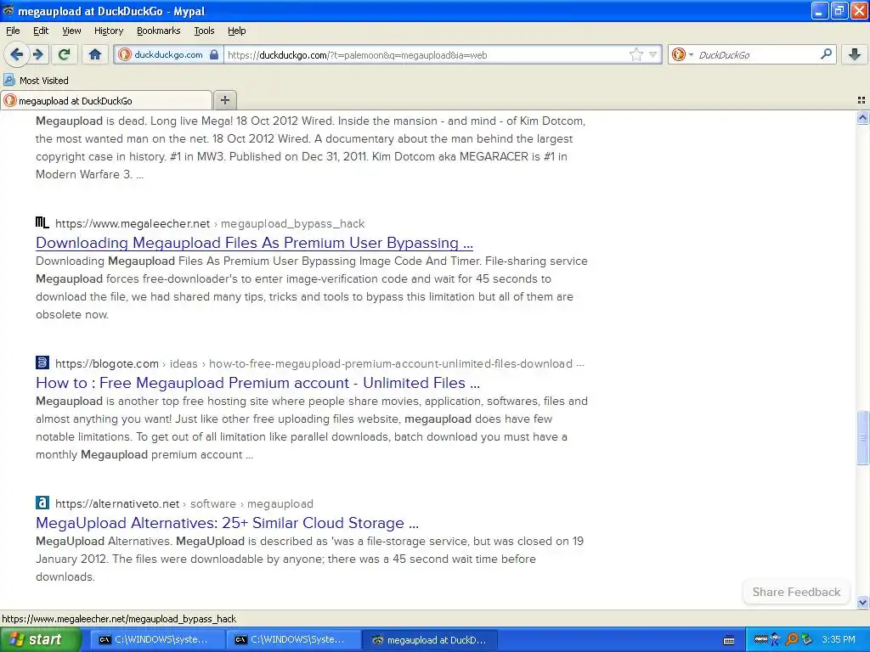The image size is (870, 652).
Task: Click the Mypal title bar raccoon icon
Action: click(x=8, y=10)
